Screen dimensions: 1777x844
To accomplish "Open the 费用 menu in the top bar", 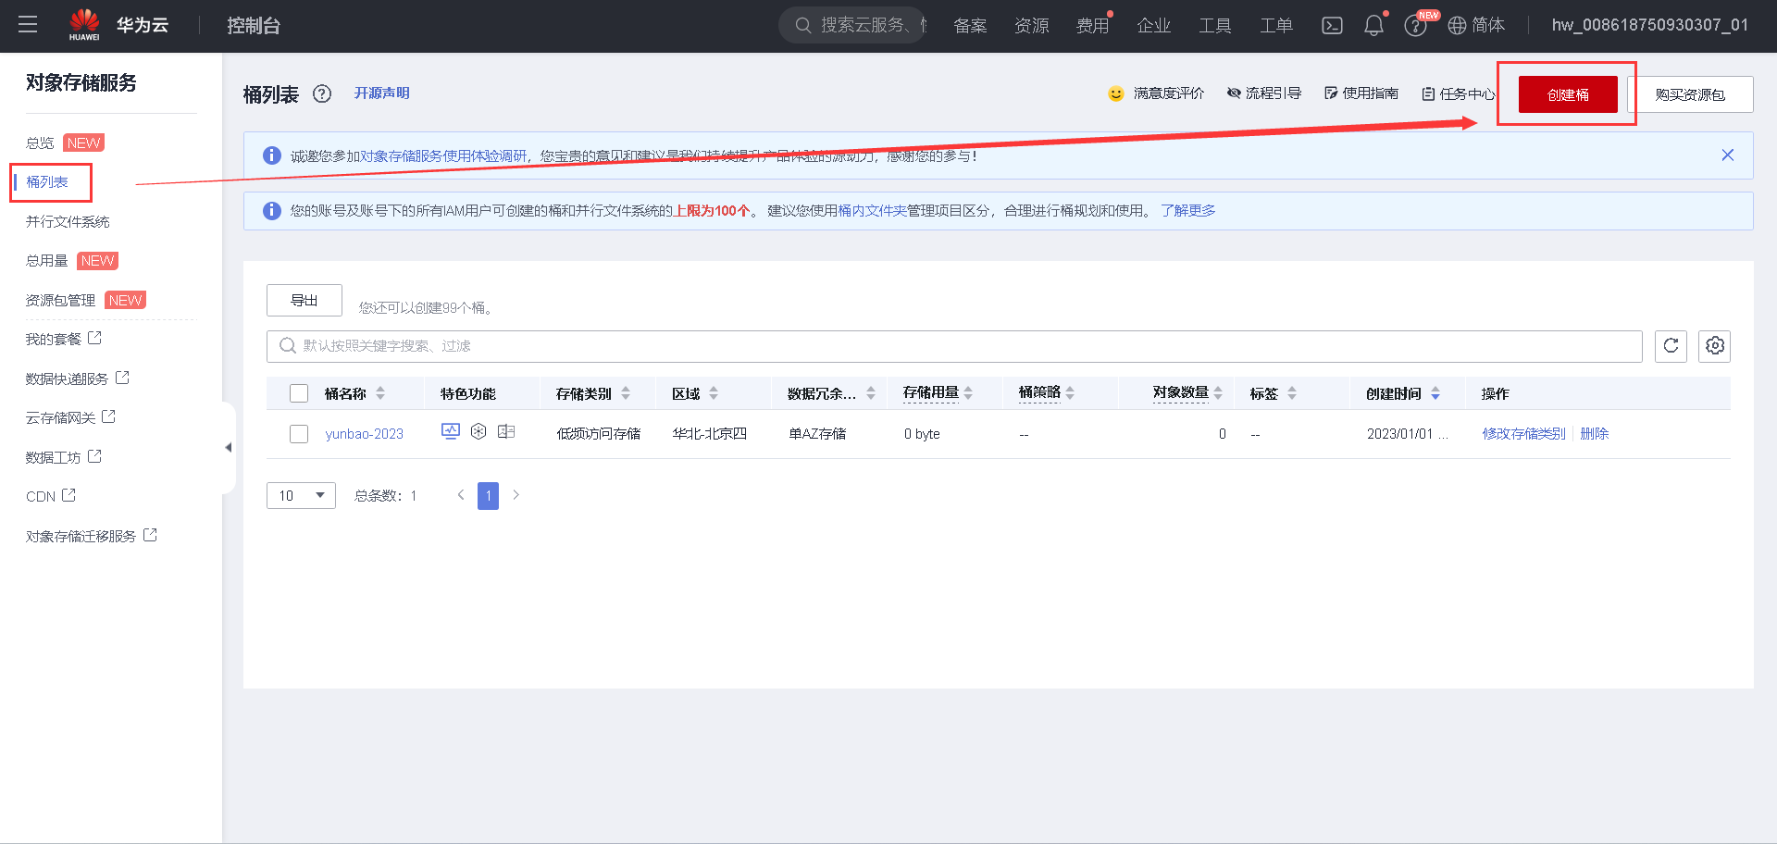I will pyautogui.click(x=1093, y=25).
